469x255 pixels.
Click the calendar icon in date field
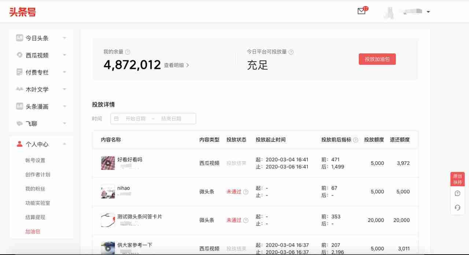[x=117, y=119]
